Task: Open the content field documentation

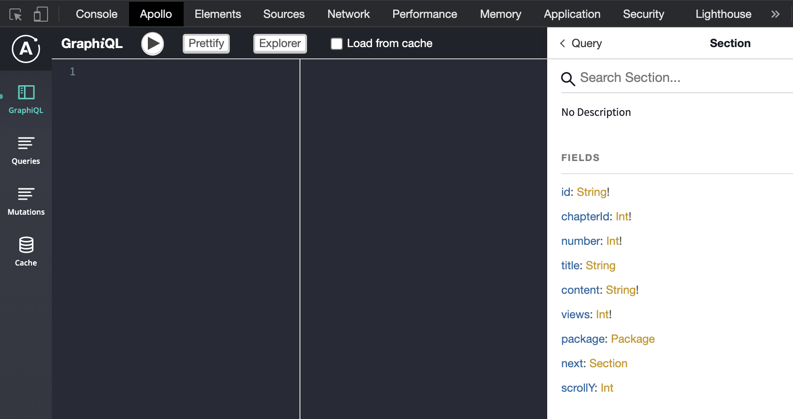Action: [x=580, y=290]
